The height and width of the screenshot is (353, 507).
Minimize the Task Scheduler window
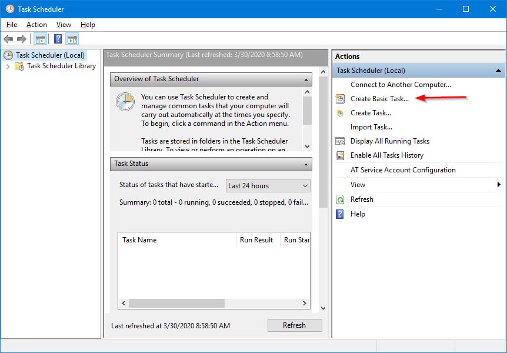(x=439, y=9)
